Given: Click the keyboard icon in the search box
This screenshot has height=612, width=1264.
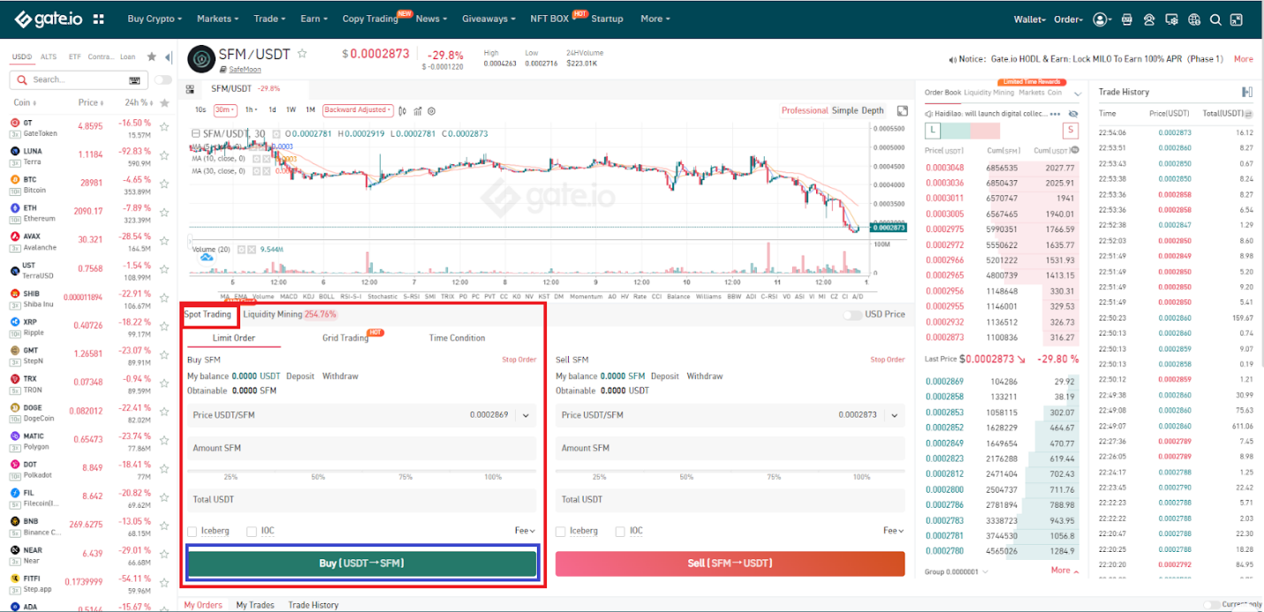Looking at the screenshot, I should (x=135, y=79).
